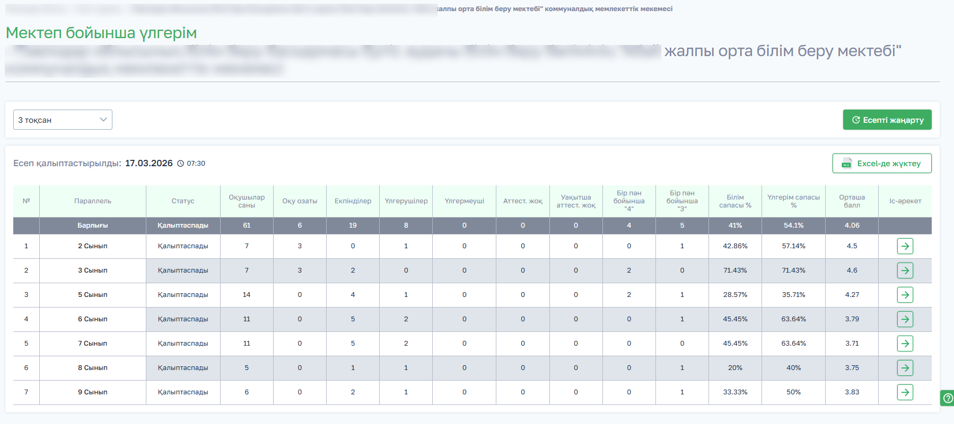Download report with Excel-де жүктеу button
This screenshot has width=954, height=424.
pyautogui.click(x=881, y=164)
